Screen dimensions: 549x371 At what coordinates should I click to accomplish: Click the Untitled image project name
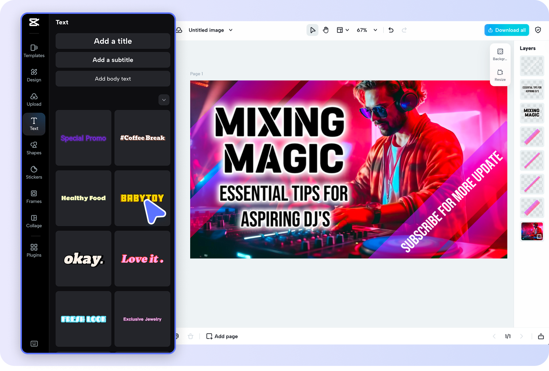click(206, 30)
